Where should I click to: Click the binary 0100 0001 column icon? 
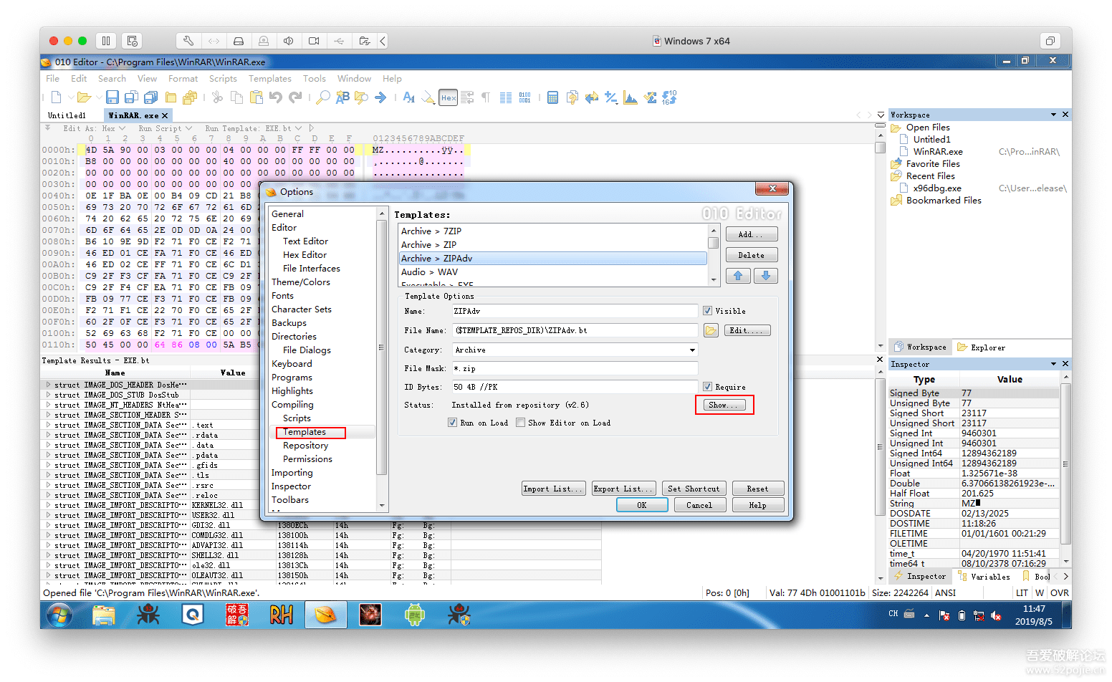(x=525, y=97)
